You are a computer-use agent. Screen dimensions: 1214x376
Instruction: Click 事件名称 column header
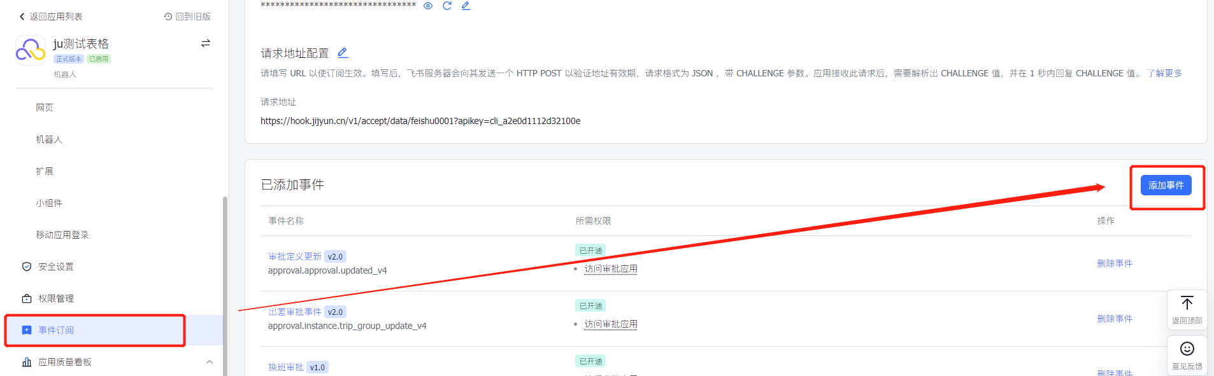(286, 221)
